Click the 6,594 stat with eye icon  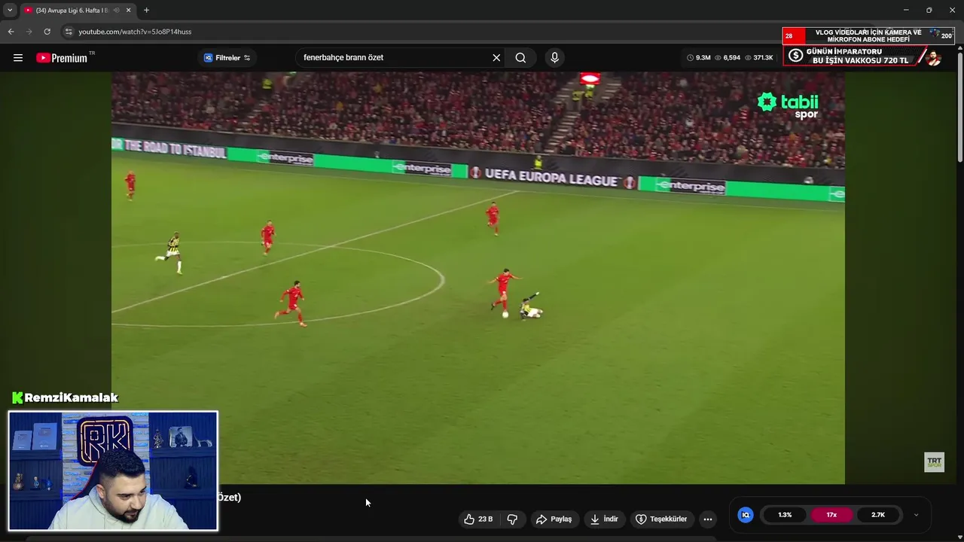coord(728,58)
